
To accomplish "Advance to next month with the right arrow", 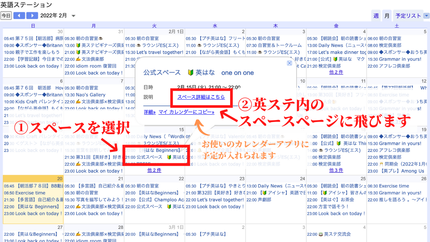I will point(32,15).
